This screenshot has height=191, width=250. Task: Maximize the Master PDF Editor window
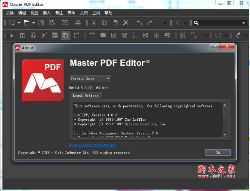tap(229, 3)
